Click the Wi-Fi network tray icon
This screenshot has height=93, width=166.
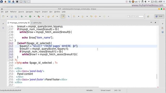[x=140, y=2]
